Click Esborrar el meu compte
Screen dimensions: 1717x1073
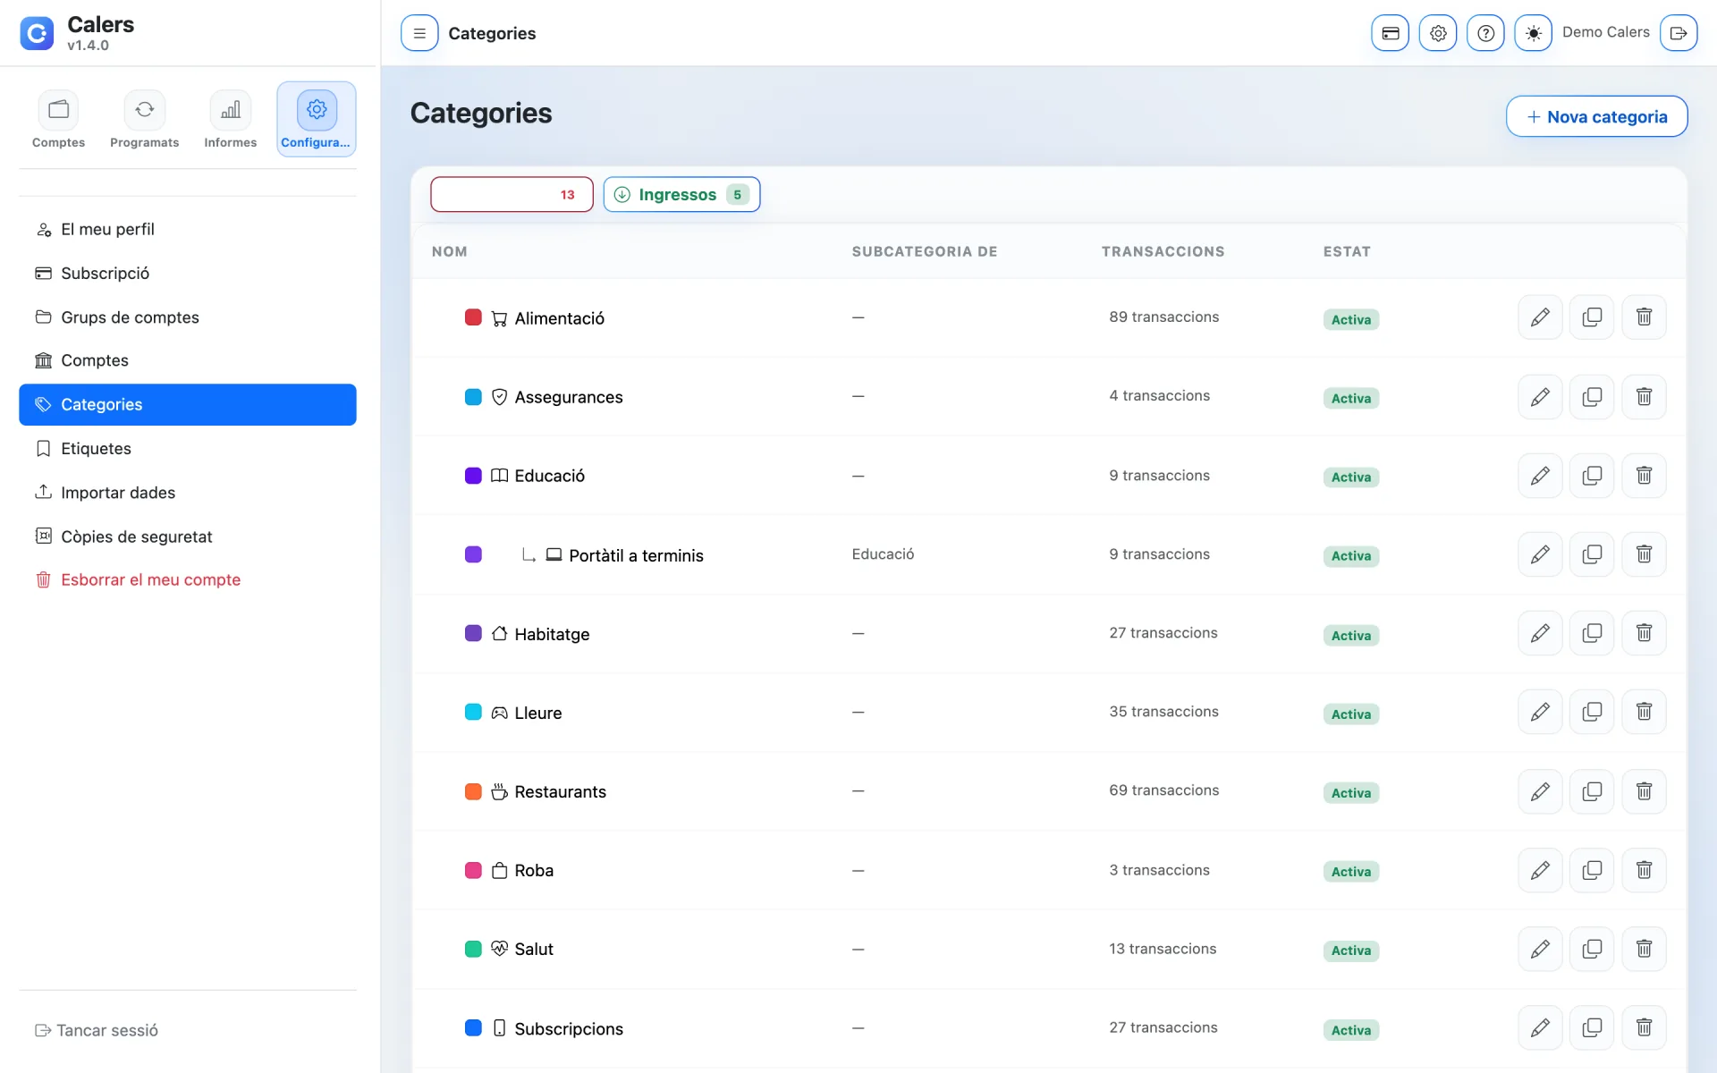[188, 579]
